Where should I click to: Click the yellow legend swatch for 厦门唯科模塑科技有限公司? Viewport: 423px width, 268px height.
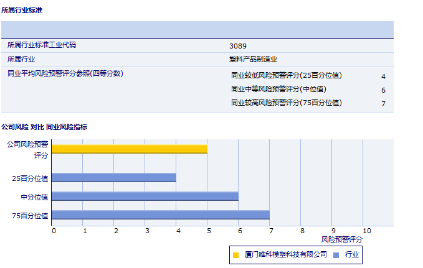tap(236, 254)
